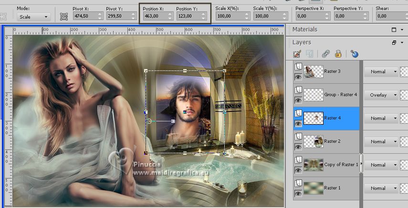
Task: Increase Pivot X value with up arrow
Action: [x=99, y=14]
